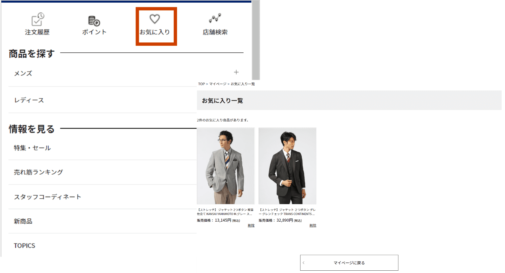Click マイページに戻る button
This screenshot has height=273, width=505.
(349, 263)
